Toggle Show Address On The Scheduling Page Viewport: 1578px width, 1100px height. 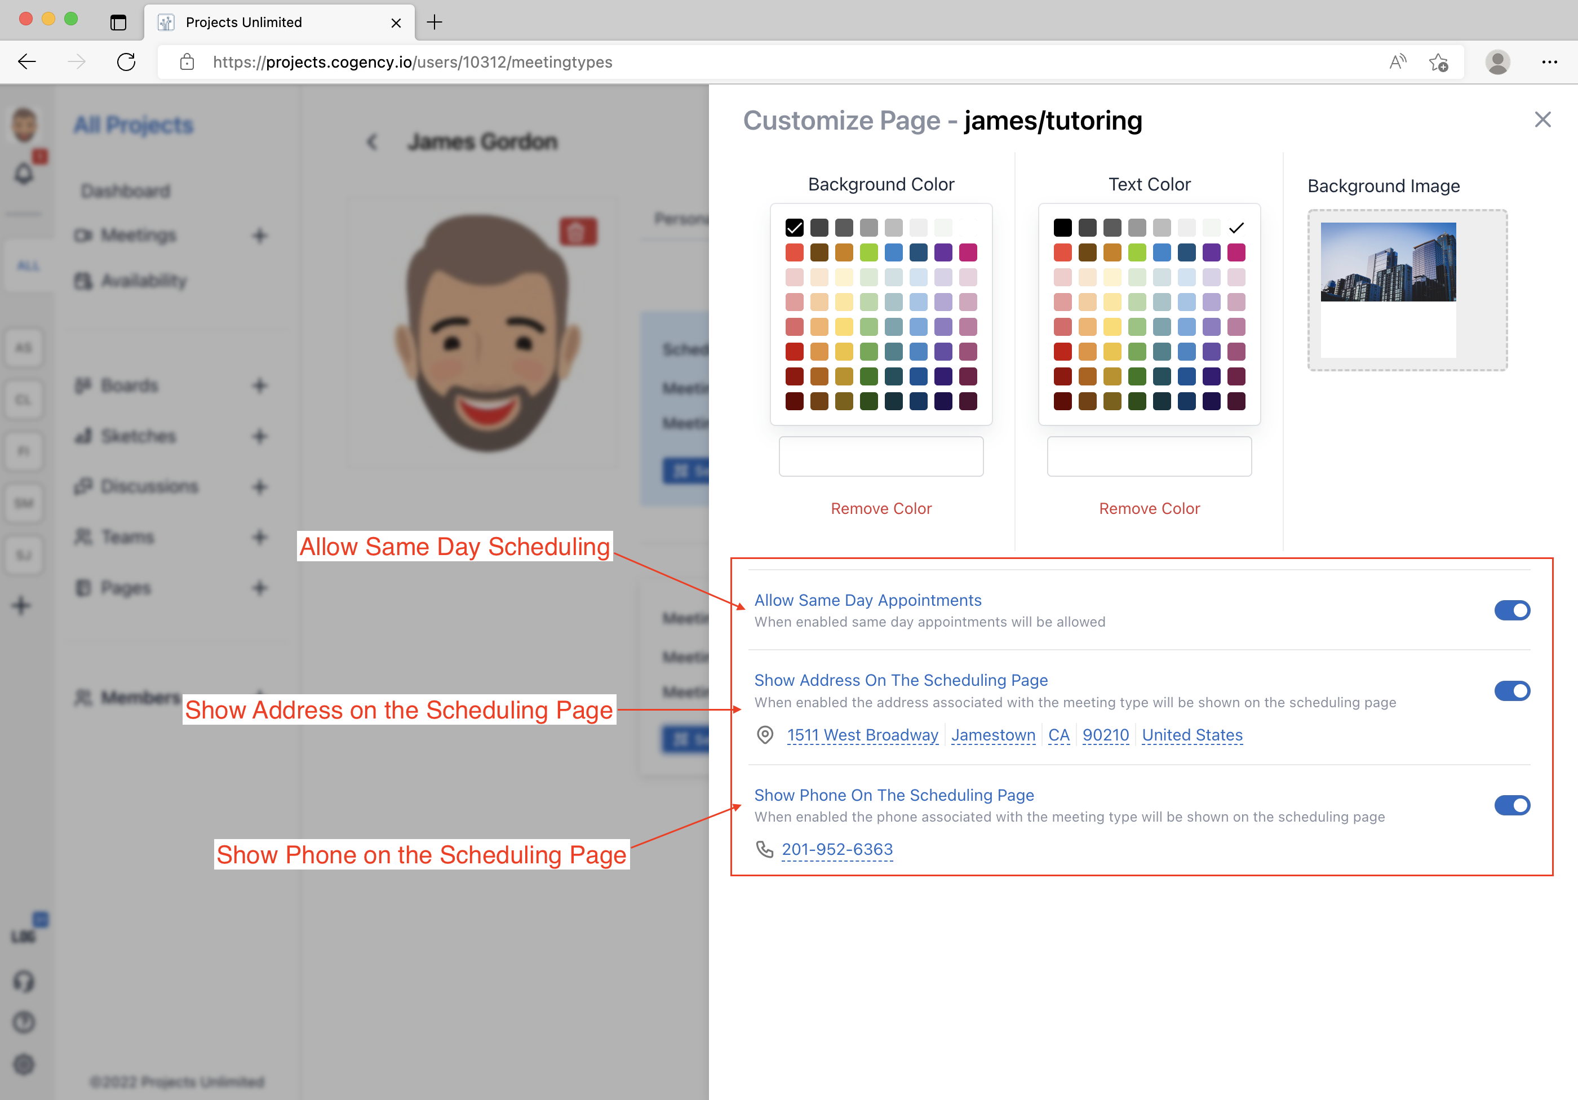pyautogui.click(x=1511, y=690)
